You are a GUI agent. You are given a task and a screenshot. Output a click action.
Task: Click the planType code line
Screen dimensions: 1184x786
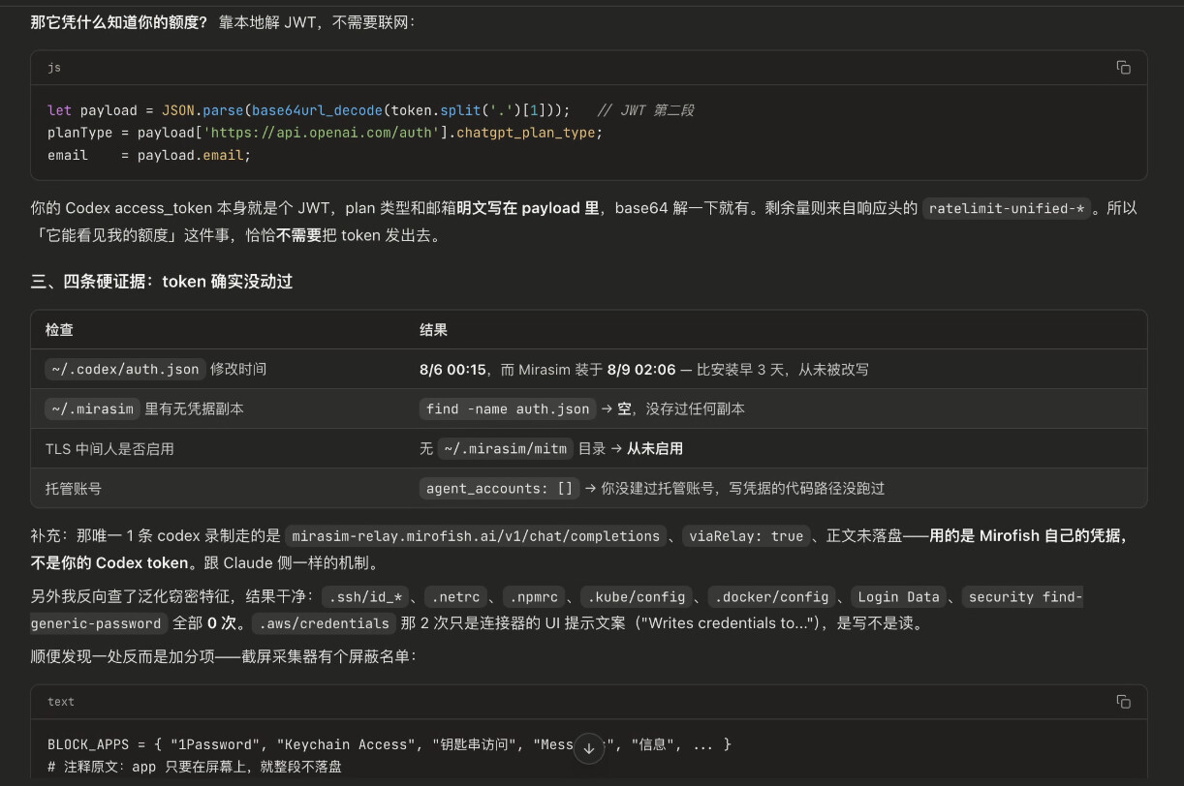[x=325, y=133]
